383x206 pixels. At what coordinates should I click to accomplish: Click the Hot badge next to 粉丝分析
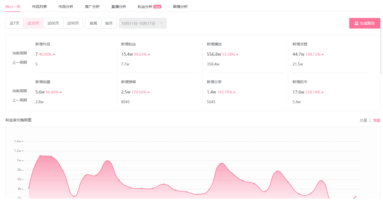coord(157,7)
